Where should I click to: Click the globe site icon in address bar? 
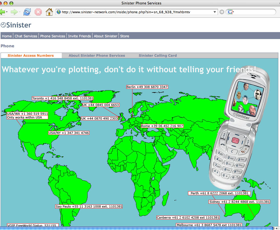click(58, 12)
